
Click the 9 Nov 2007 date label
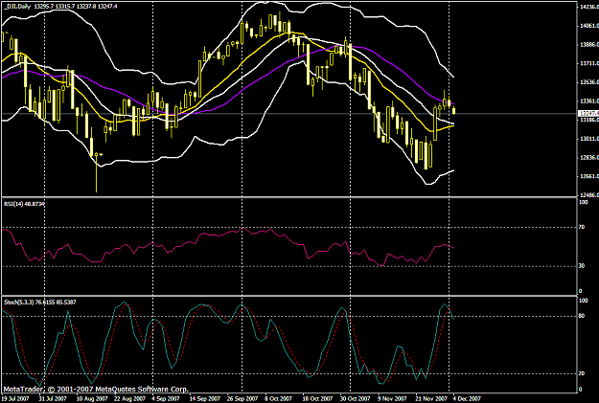click(x=393, y=399)
